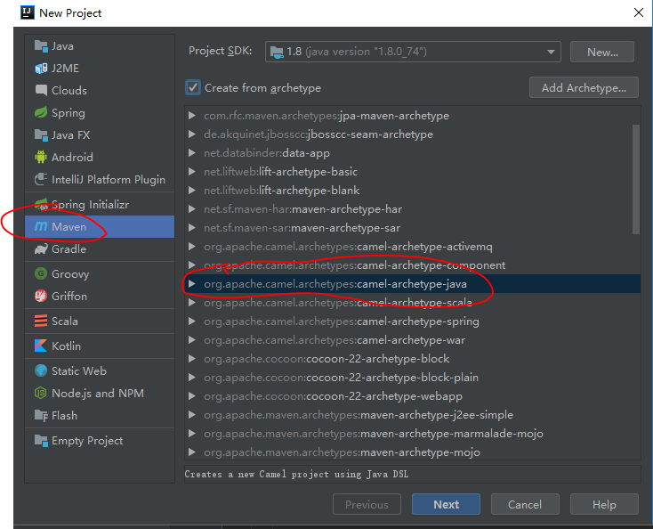Viewport: 653px width, 529px height.
Task: Open the Project SDK dropdown arrow
Action: pos(551,52)
